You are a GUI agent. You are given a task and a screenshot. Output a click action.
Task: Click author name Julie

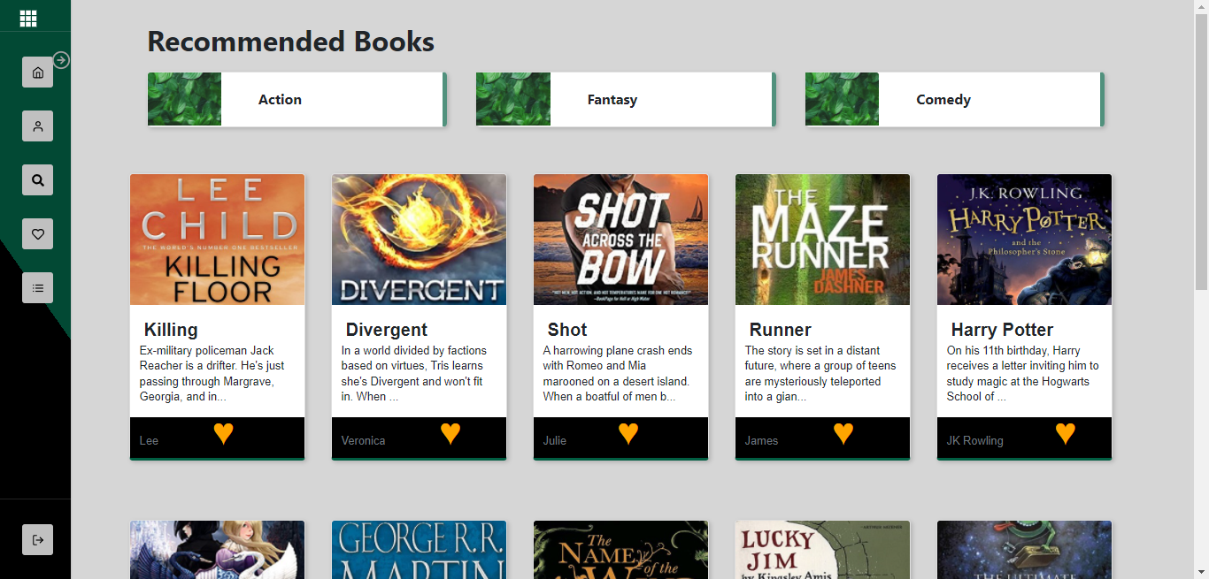[555, 440]
